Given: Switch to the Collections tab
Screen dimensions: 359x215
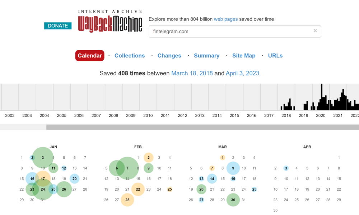Looking at the screenshot, I should pyautogui.click(x=130, y=56).
